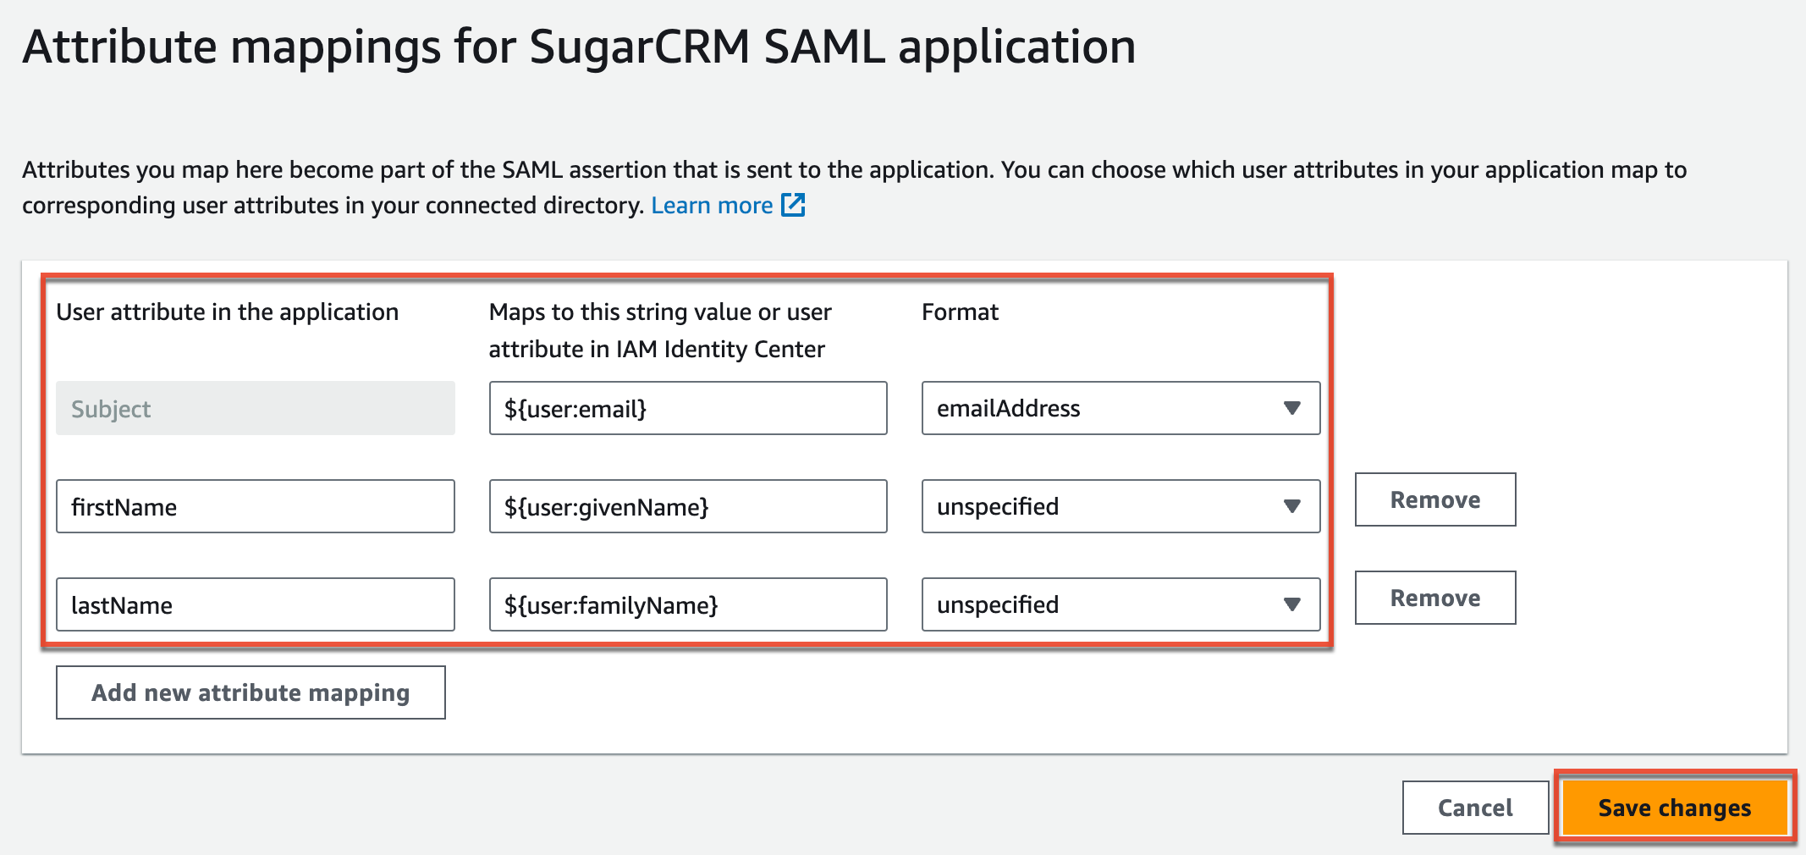Click the disabled Subject attribute field
Screen dimensions: 1806x855
255,408
